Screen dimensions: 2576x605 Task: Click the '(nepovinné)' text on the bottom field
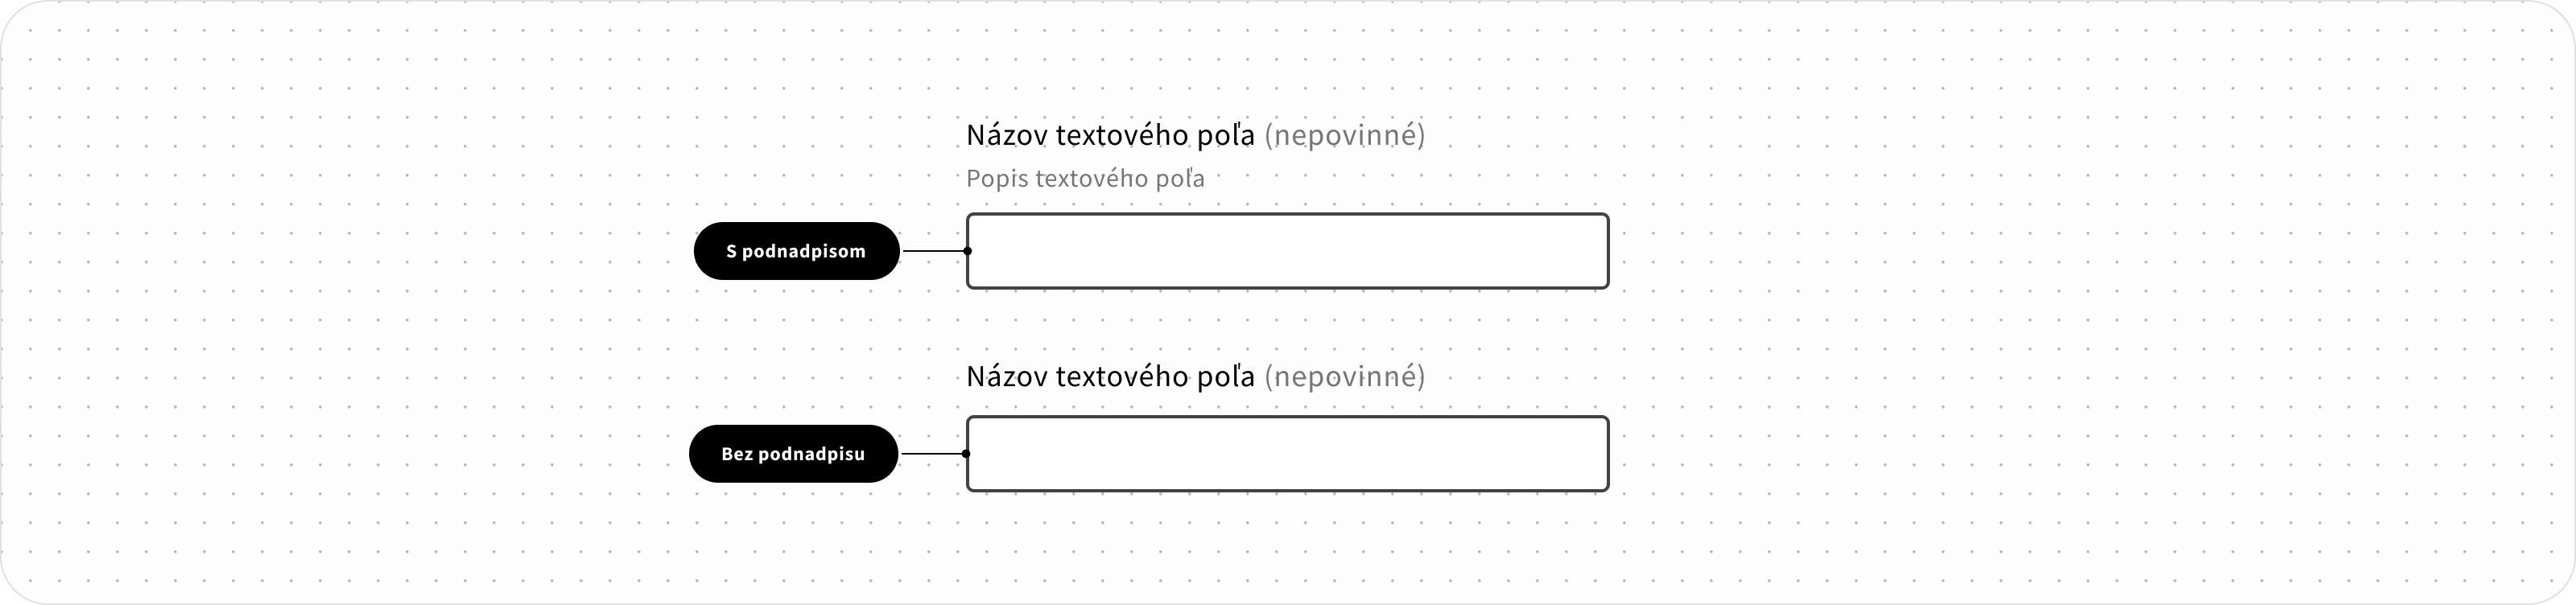[x=1344, y=376]
